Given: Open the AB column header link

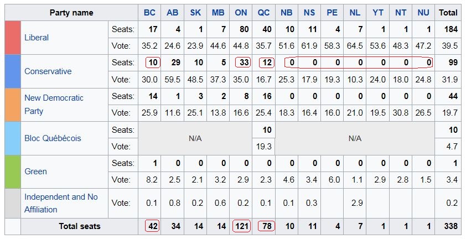Looking at the screenshot, I should coord(173,13).
